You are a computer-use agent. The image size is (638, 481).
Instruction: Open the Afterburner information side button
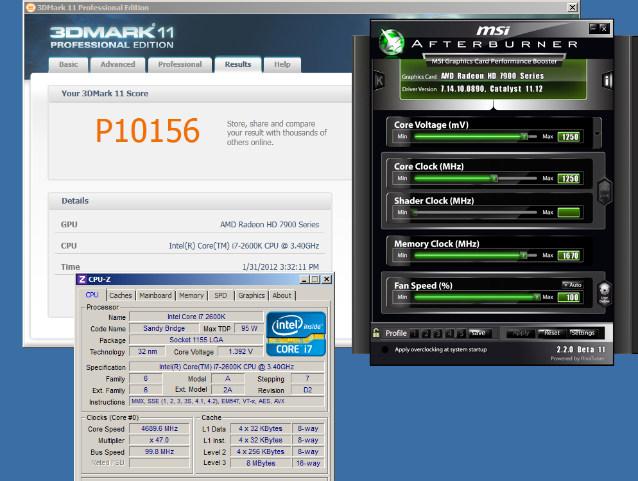point(607,80)
